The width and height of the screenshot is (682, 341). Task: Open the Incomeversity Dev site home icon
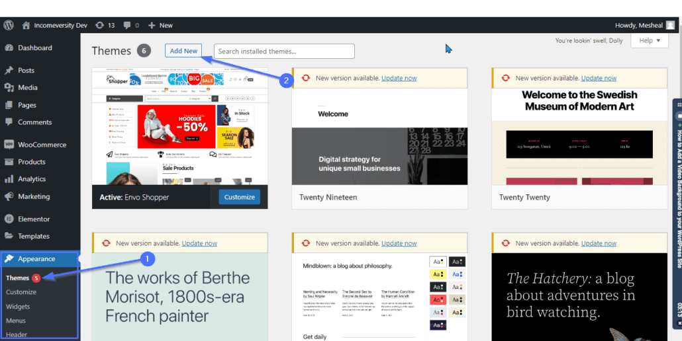(x=26, y=25)
